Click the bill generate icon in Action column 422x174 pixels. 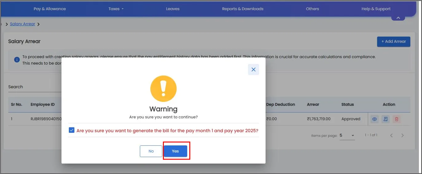pos(385,119)
